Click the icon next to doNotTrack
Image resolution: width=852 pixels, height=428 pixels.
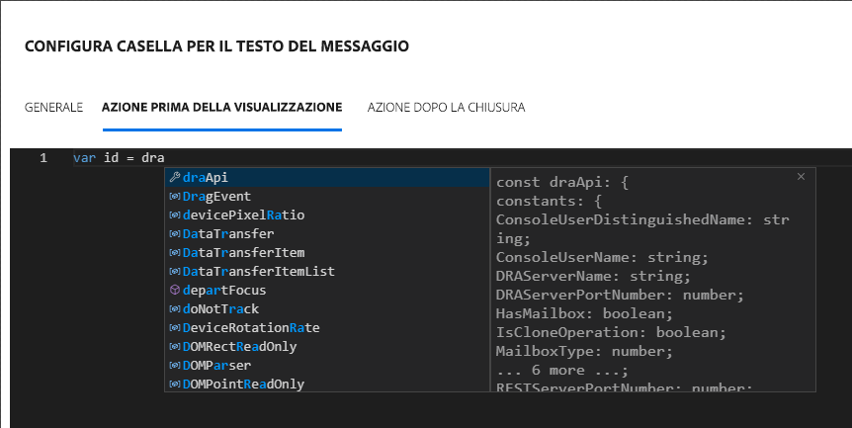click(175, 309)
